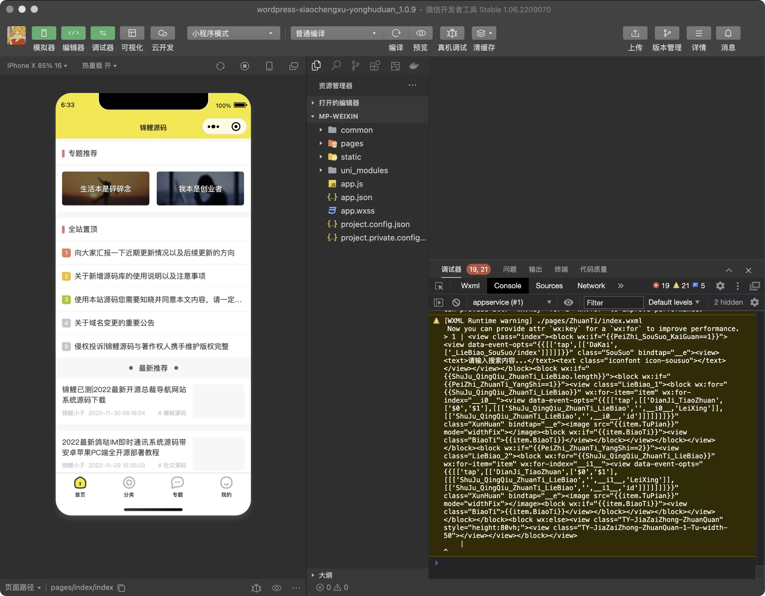
Task: Open the project.config.json file
Action: click(368, 224)
